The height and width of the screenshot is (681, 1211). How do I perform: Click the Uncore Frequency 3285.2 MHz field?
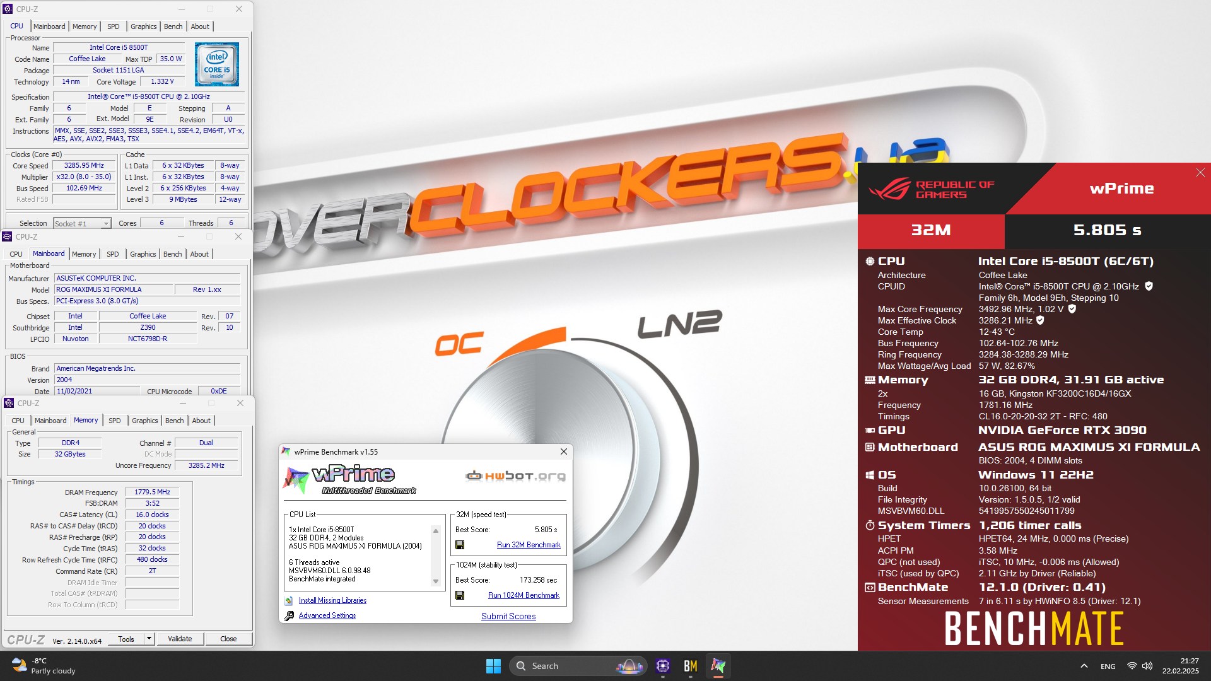point(206,465)
